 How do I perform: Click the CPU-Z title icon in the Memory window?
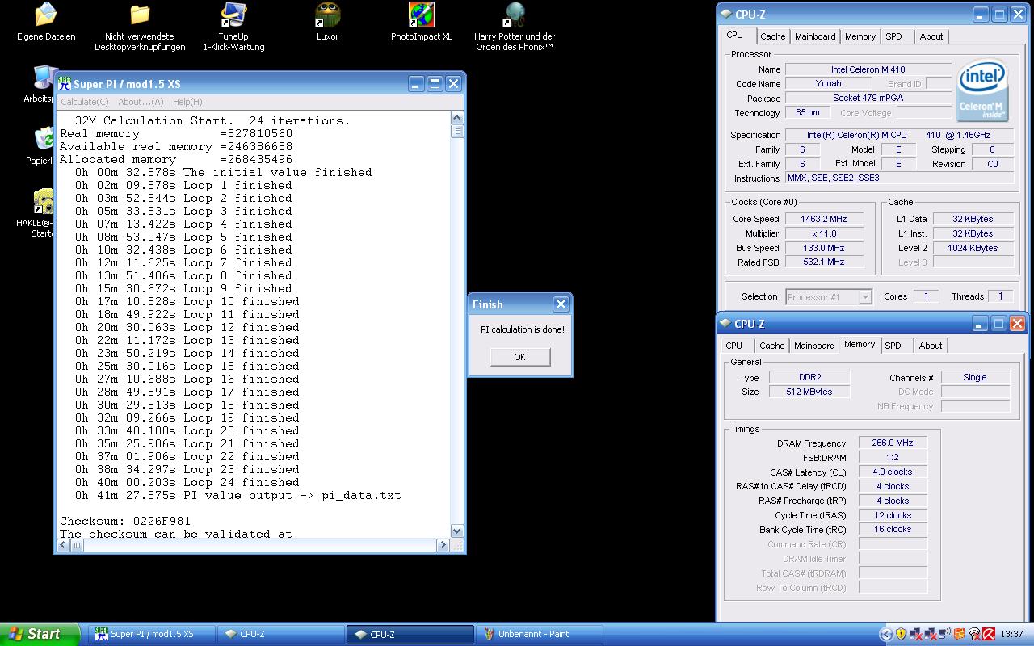click(725, 324)
